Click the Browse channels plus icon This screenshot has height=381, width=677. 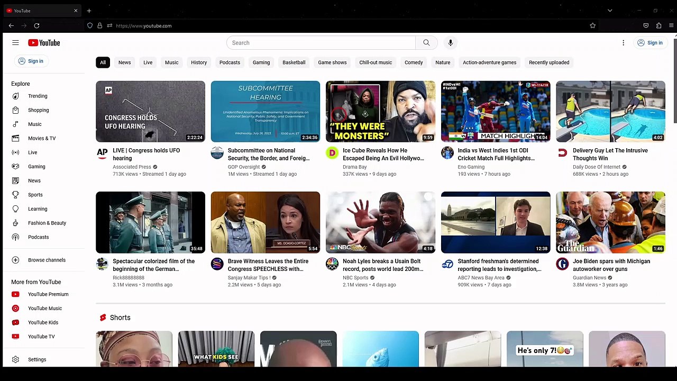click(15, 260)
